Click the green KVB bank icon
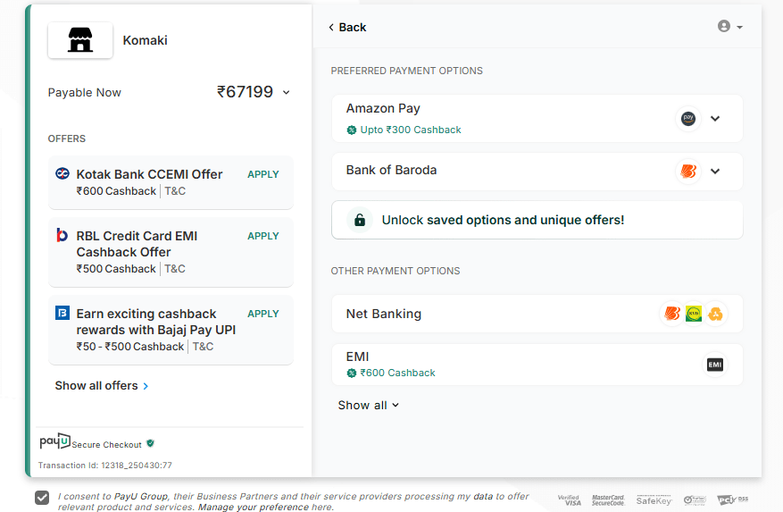Image resolution: width=783 pixels, height=512 pixels. click(694, 314)
